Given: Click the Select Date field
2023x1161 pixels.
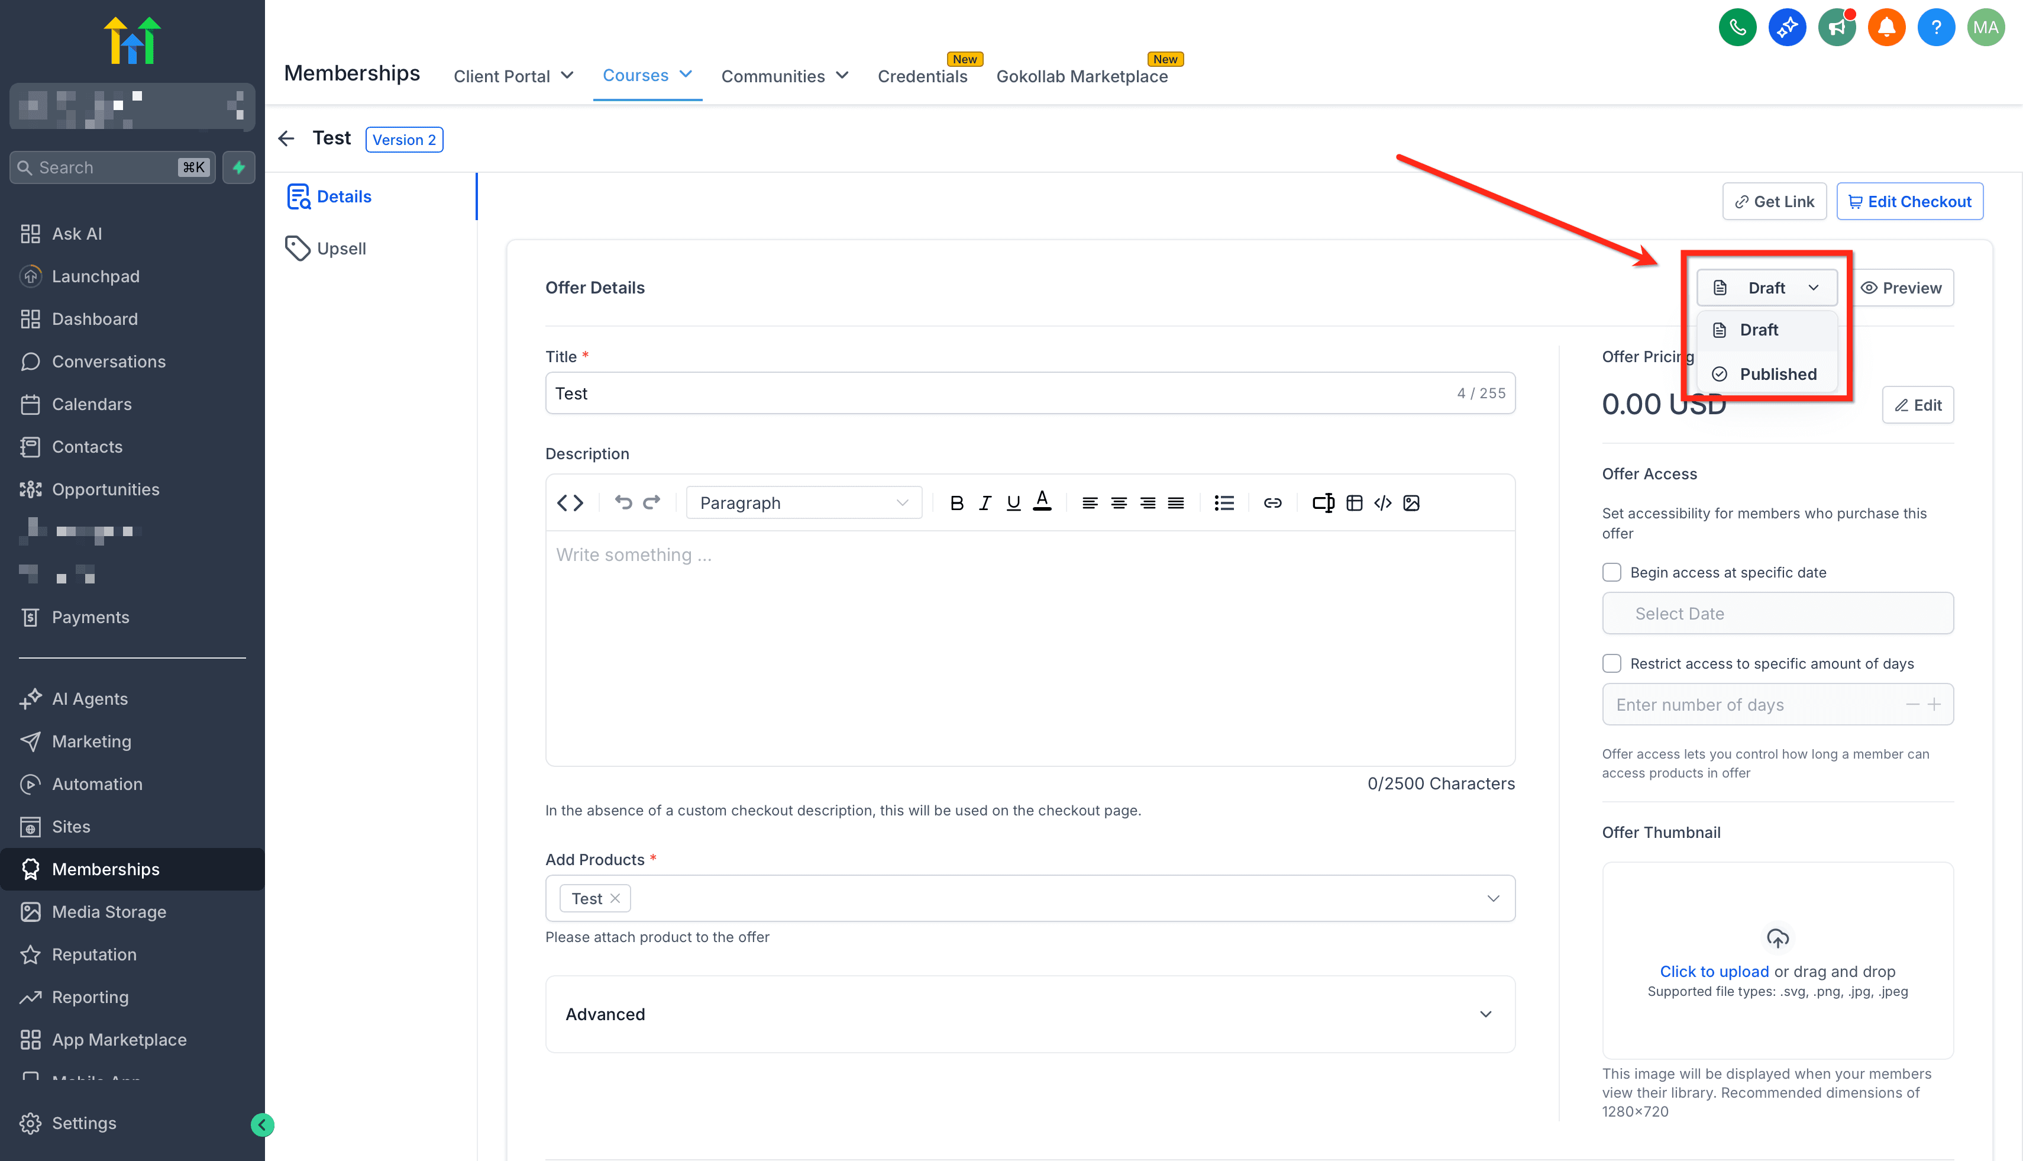Looking at the screenshot, I should coord(1778,613).
